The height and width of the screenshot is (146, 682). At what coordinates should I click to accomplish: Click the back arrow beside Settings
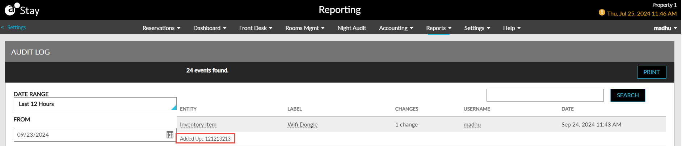[3, 27]
